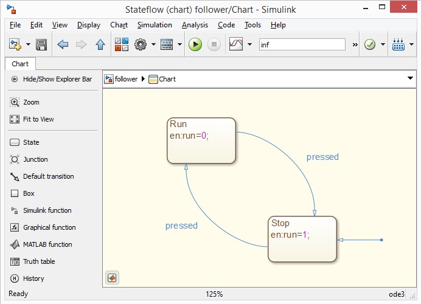The width and height of the screenshot is (421, 304).
Task: Expand the gear configuration dropdown arrow
Action: pyautogui.click(x=153, y=44)
